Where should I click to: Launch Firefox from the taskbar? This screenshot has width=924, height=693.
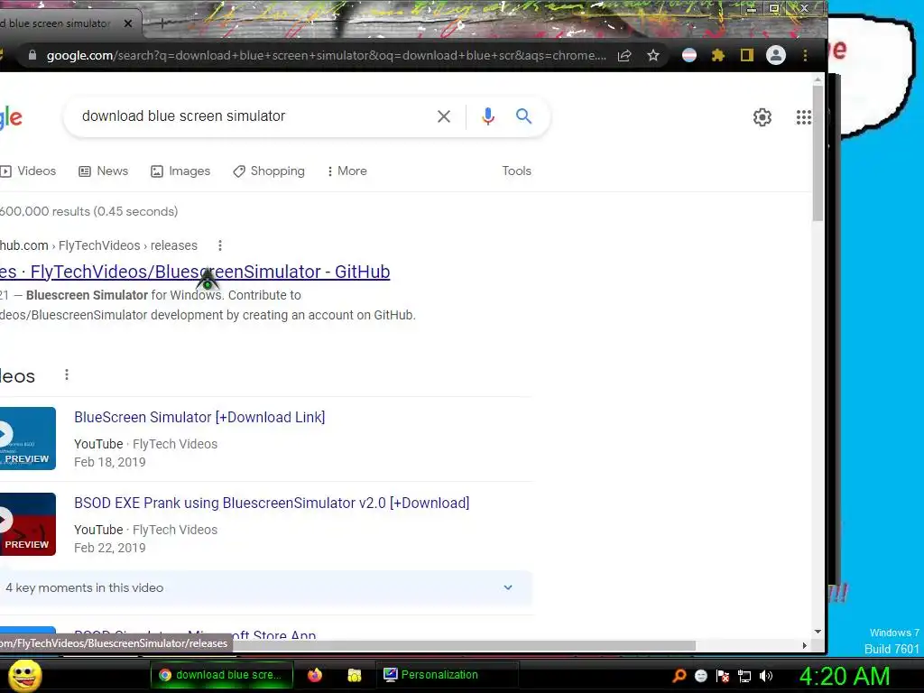315,675
